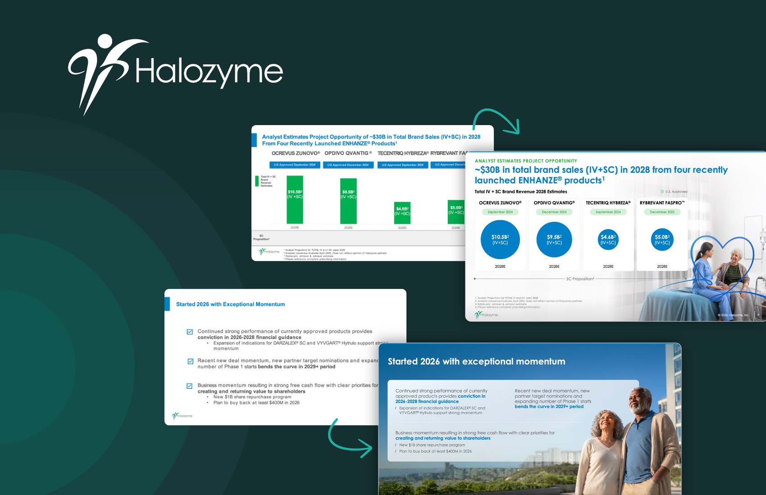The width and height of the screenshot is (766, 495).
Task: Click the 'ANALYST ESTIMATES PROJECT OPPORTUNITY' green overline
Action: 526,161
